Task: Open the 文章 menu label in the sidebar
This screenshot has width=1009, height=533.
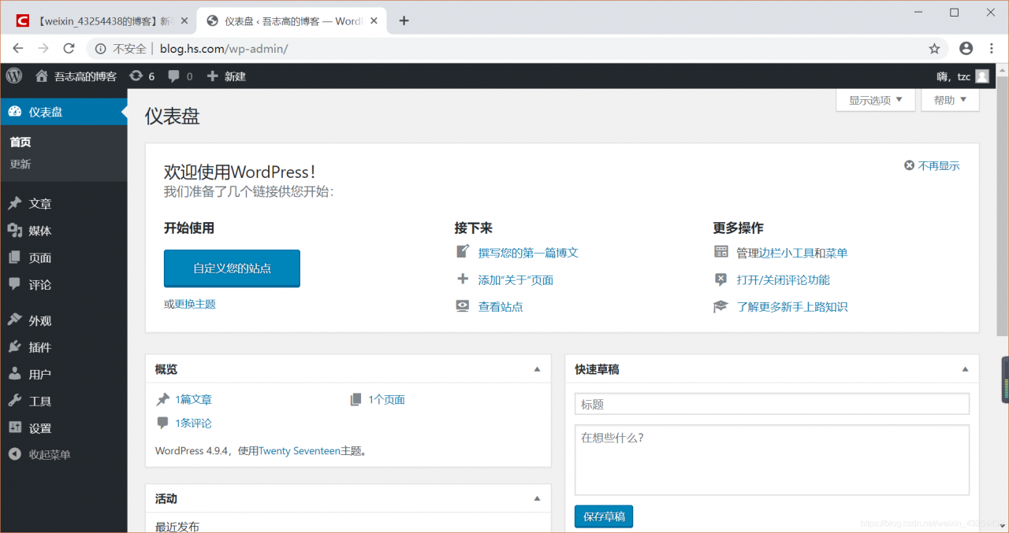Action: coord(40,203)
